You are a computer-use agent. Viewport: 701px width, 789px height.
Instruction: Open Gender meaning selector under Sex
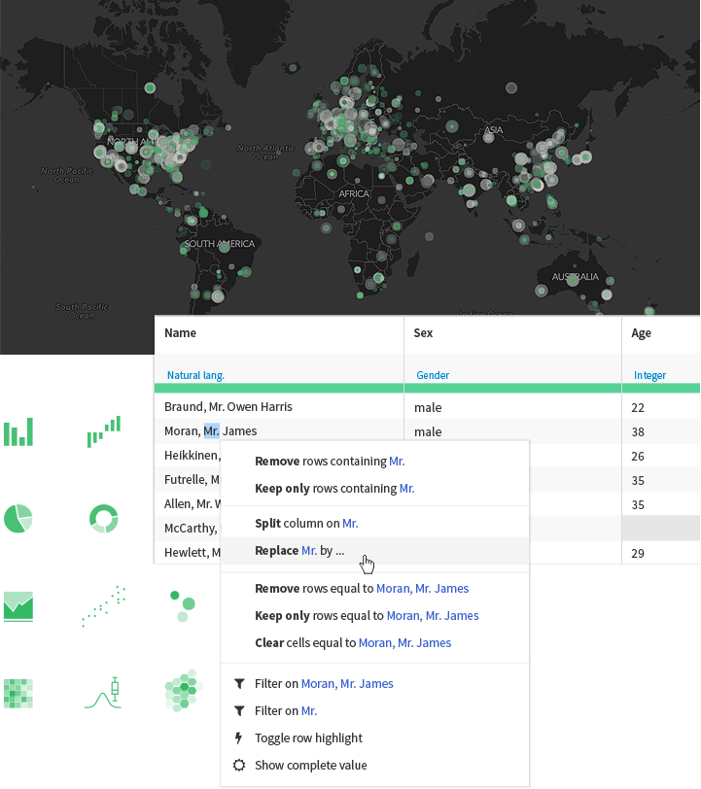pyautogui.click(x=433, y=375)
